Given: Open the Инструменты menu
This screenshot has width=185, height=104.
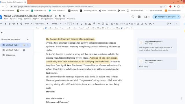Looking at the screenshot, I should point(47,19).
